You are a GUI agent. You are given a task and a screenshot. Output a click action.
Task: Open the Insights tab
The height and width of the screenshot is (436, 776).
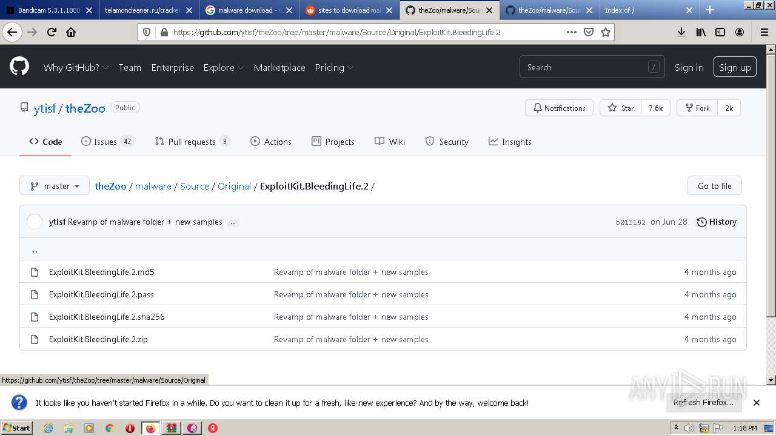coord(510,142)
